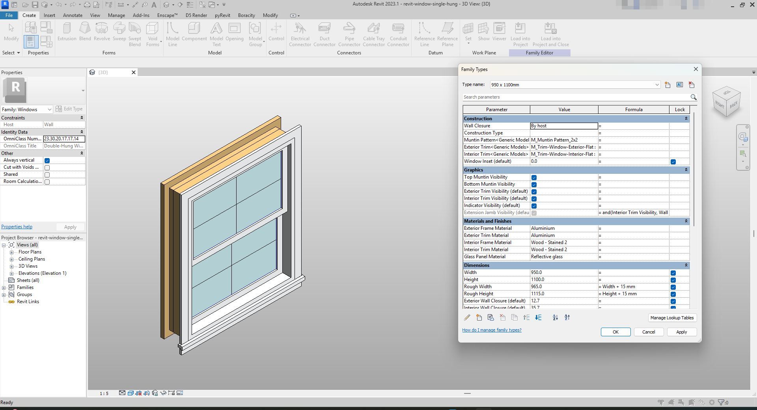Switch to the pyRevit tab
Screen dimensions: 757x410
(222, 15)
